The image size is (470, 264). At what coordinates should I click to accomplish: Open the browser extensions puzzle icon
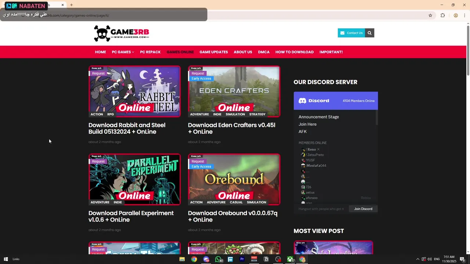tap(442, 15)
